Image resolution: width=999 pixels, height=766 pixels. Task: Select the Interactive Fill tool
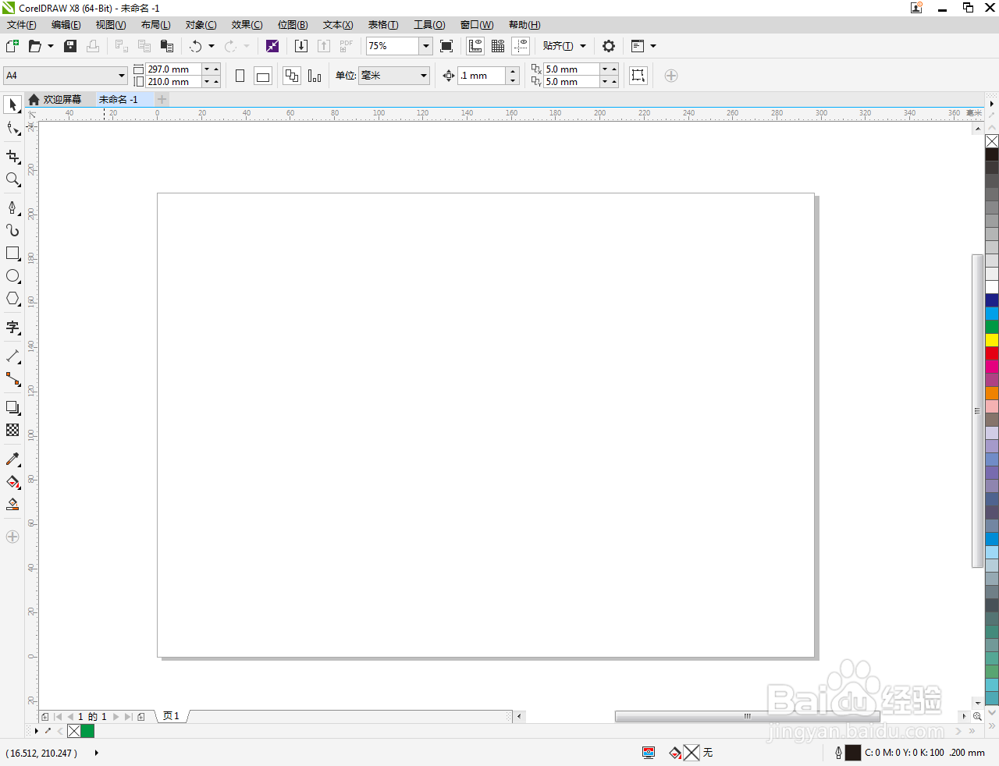[x=12, y=482]
